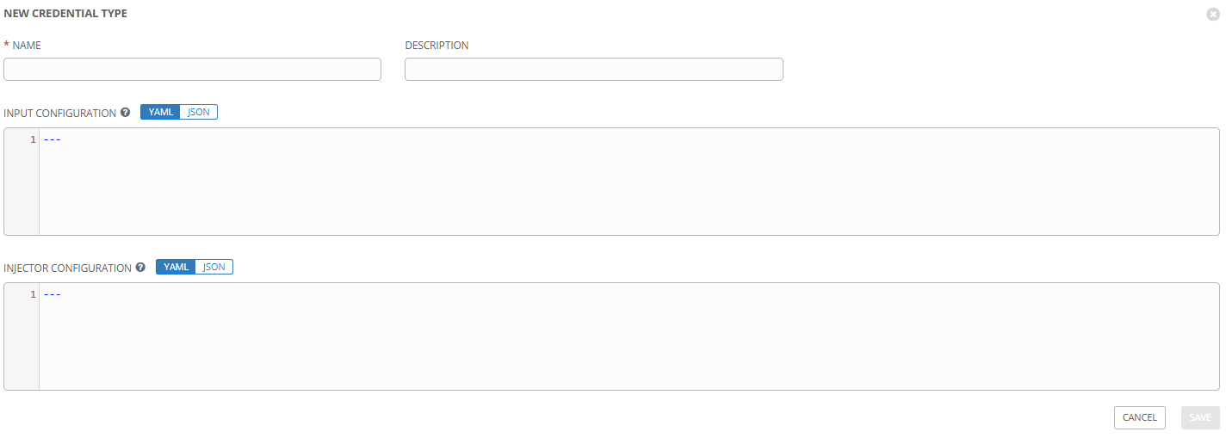The width and height of the screenshot is (1226, 438).
Task: Click the DESCRIPTION field label
Action: click(437, 45)
